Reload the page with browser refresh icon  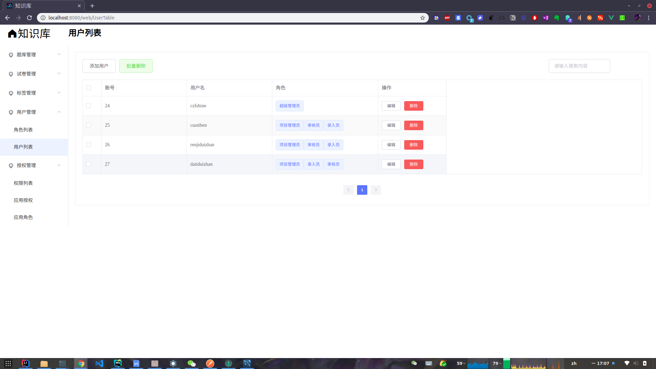click(x=29, y=18)
